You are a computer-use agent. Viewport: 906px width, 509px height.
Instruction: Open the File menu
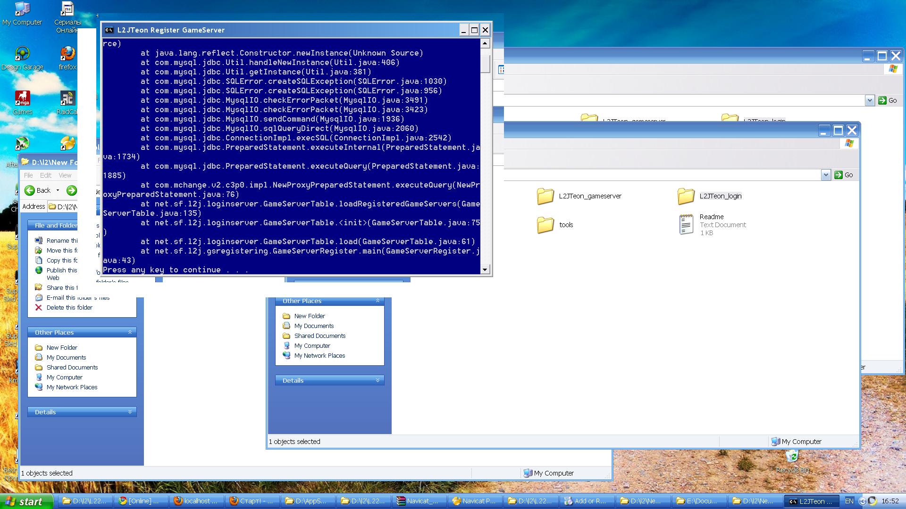pyautogui.click(x=28, y=175)
